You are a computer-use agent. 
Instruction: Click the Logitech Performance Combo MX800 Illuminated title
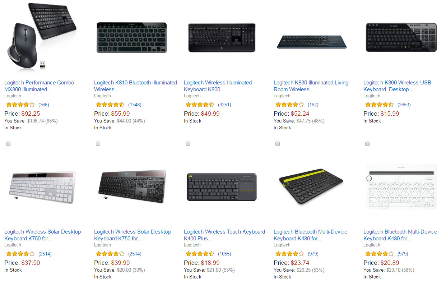39,86
